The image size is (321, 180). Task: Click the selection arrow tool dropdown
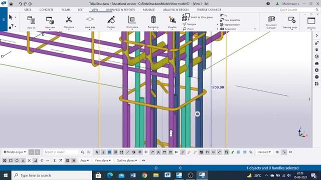click(16, 17)
